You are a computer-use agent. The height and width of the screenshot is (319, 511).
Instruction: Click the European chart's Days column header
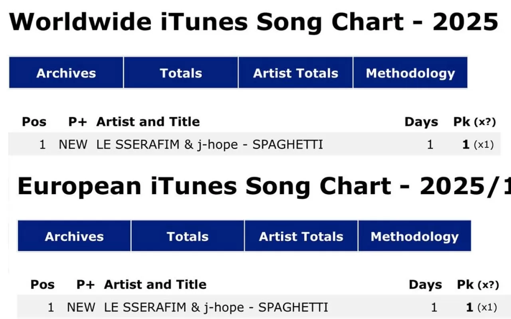point(425,285)
